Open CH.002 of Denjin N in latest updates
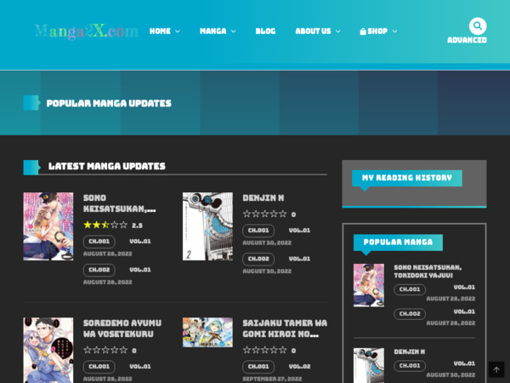The height and width of the screenshot is (383, 510). (258, 259)
